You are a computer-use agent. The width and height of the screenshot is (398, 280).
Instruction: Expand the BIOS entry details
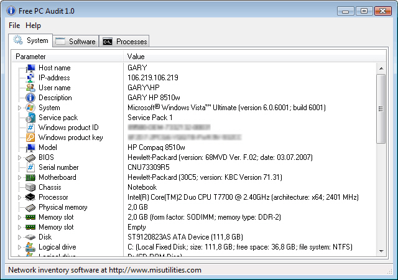19,158
